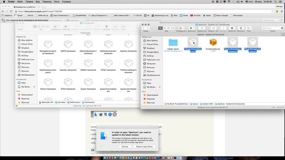The width and height of the screenshot is (285, 160).
Task: Click System OSX in the Aperture window path bar
Action: (206, 104)
